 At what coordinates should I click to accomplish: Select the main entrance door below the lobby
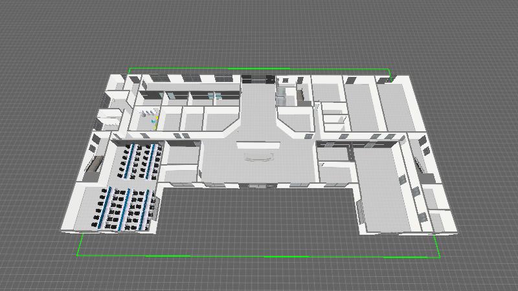[260, 186]
